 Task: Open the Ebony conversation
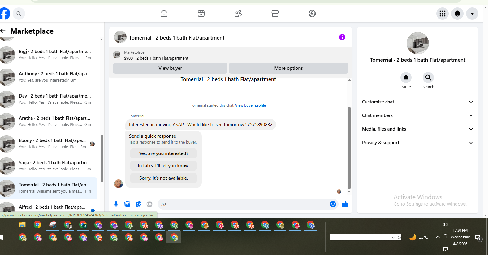pyautogui.click(x=49, y=144)
